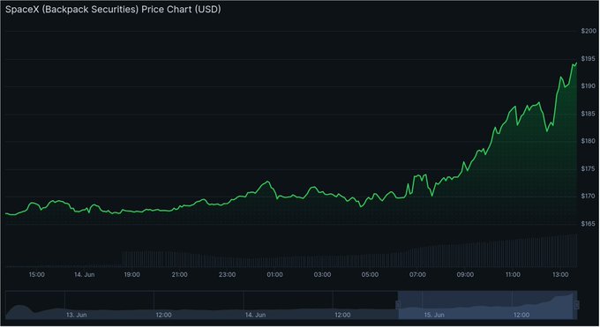Click the left navigator range handle
The image size is (600, 327).
(x=398, y=305)
